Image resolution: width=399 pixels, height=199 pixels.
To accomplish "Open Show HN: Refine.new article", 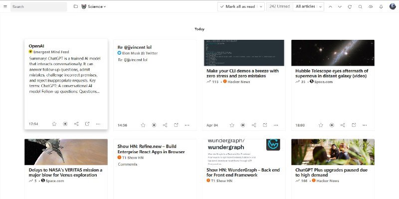I will [151, 149].
